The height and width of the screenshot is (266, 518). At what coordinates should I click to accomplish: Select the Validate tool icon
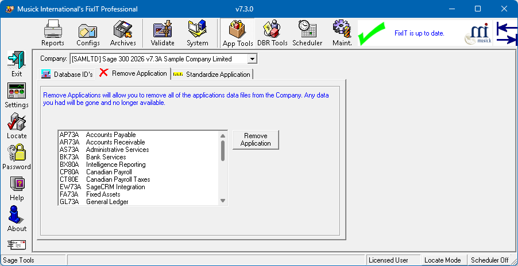tap(163, 33)
